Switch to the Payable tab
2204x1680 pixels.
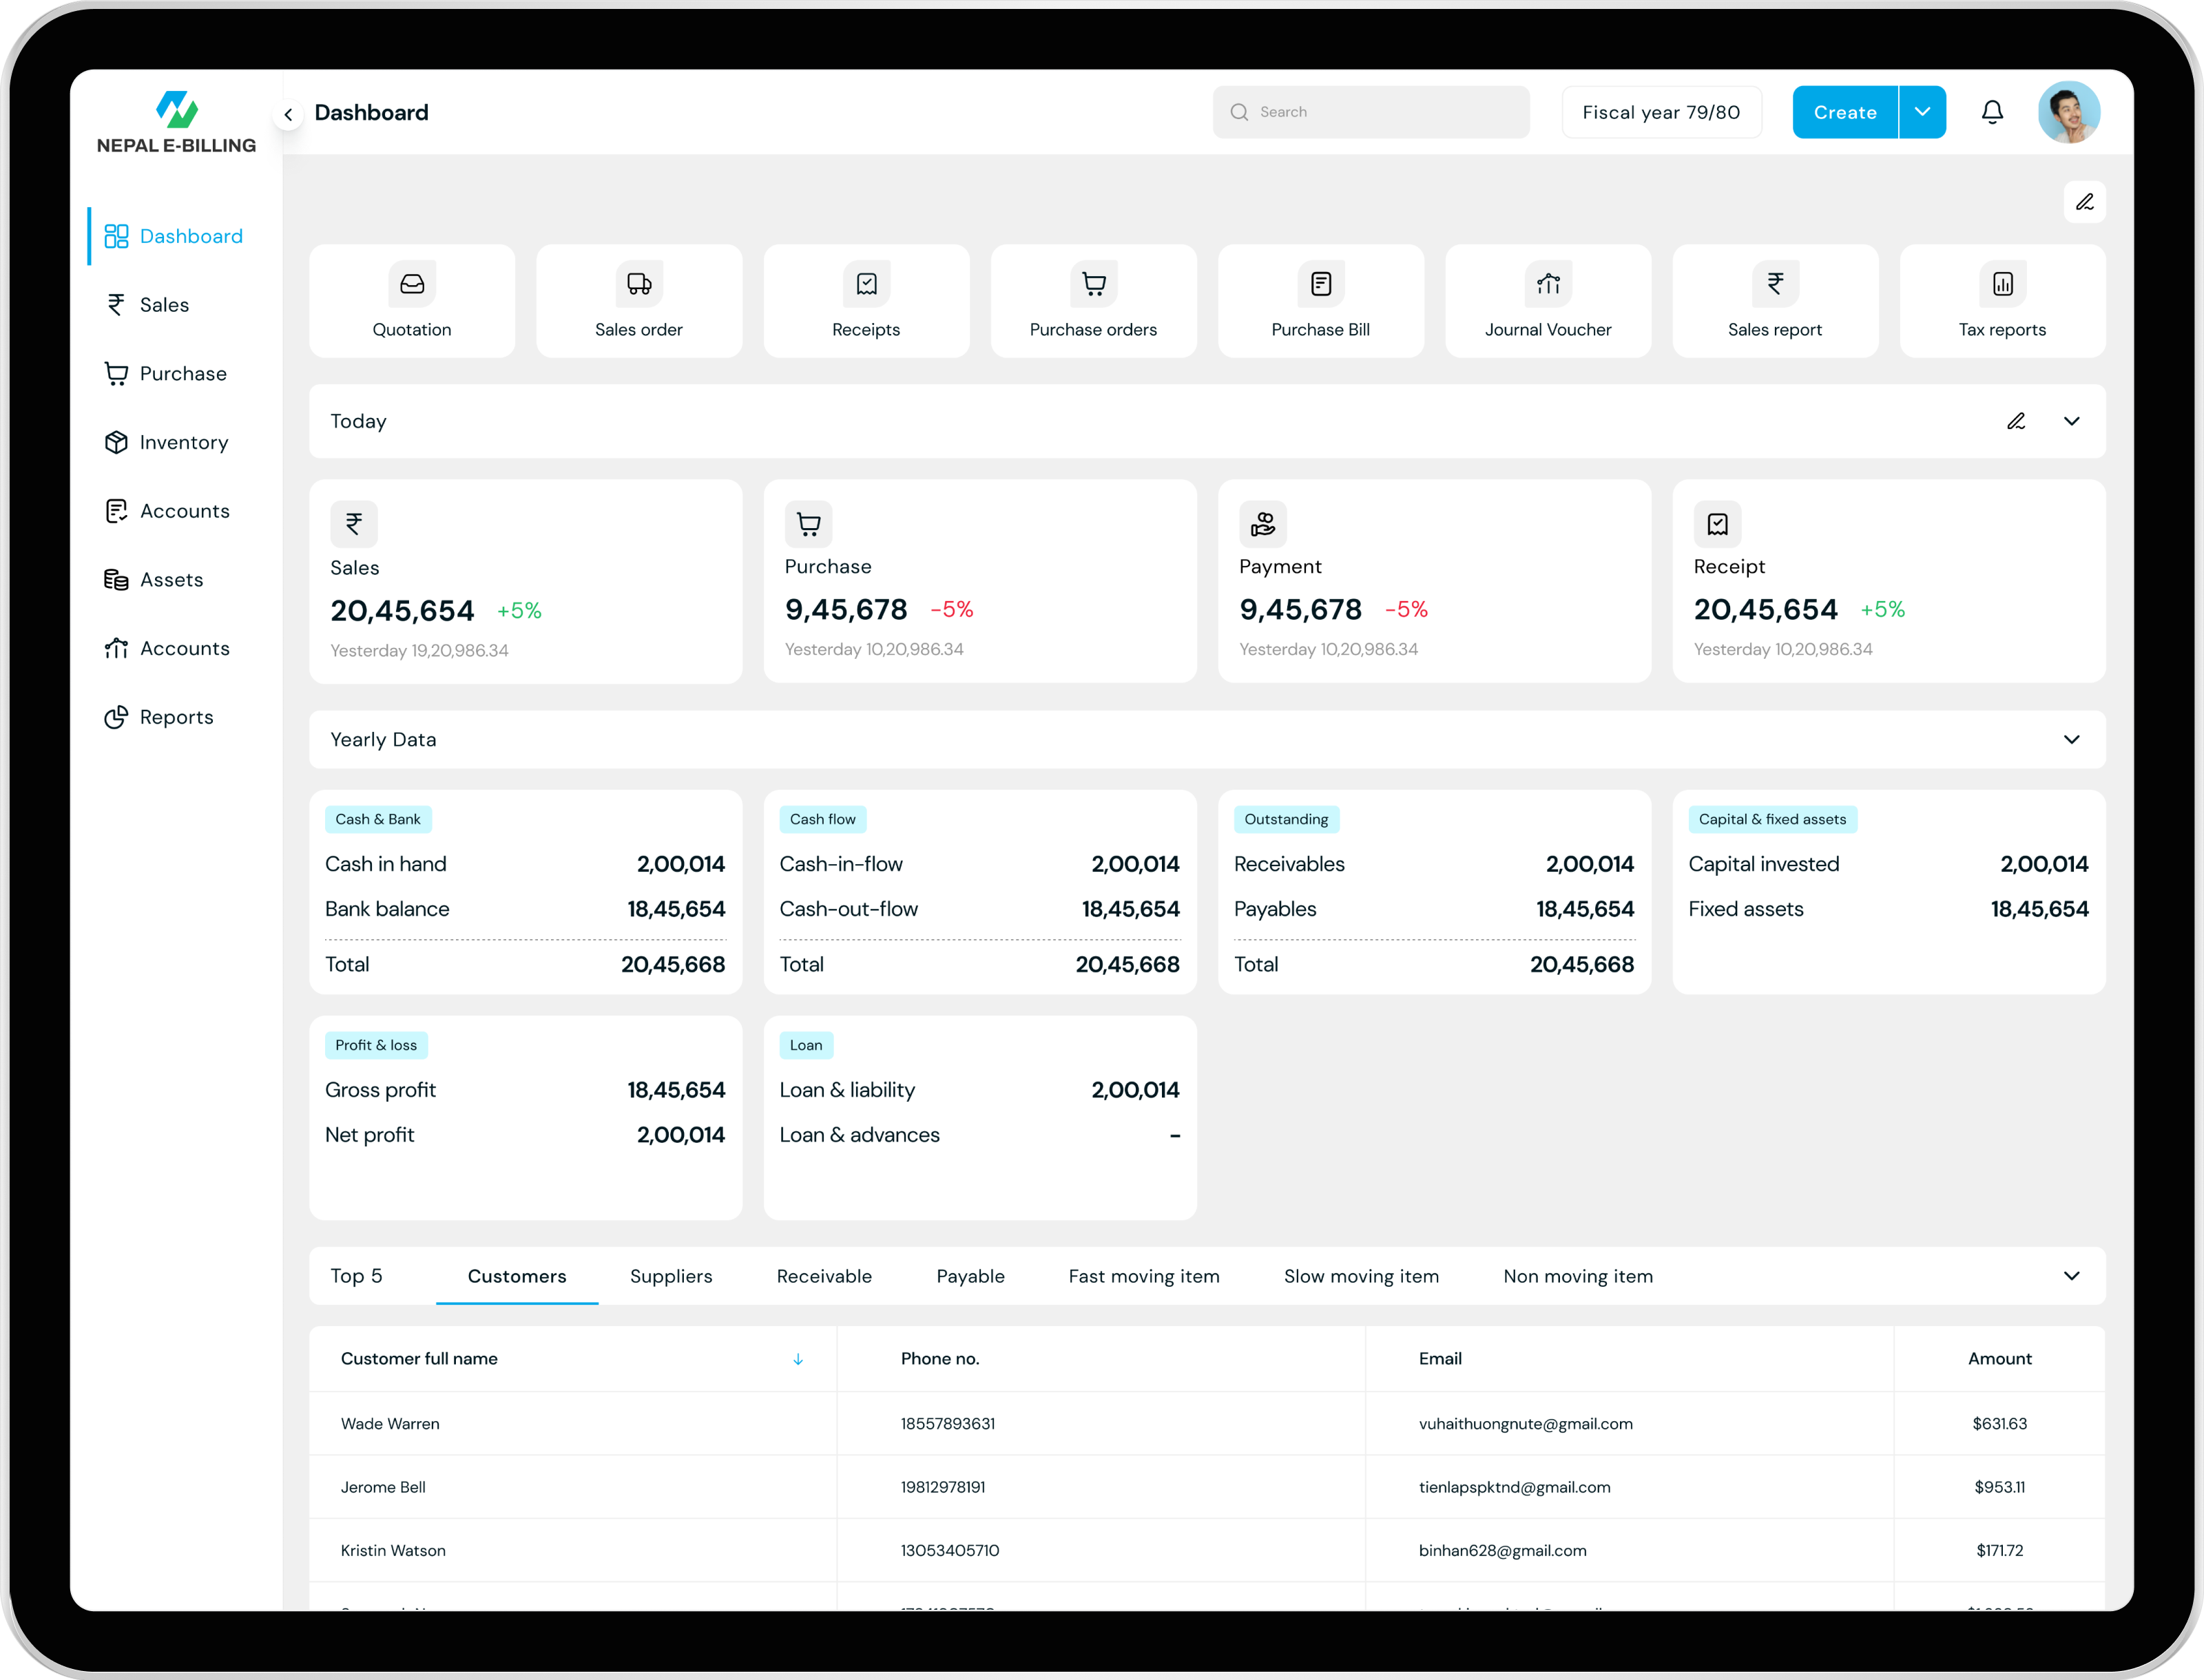click(x=970, y=1276)
